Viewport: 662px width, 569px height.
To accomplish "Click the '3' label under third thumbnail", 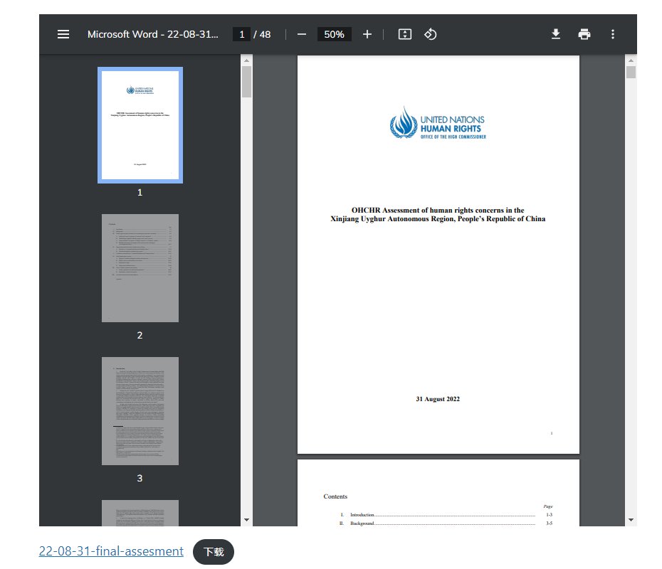I will (x=140, y=478).
